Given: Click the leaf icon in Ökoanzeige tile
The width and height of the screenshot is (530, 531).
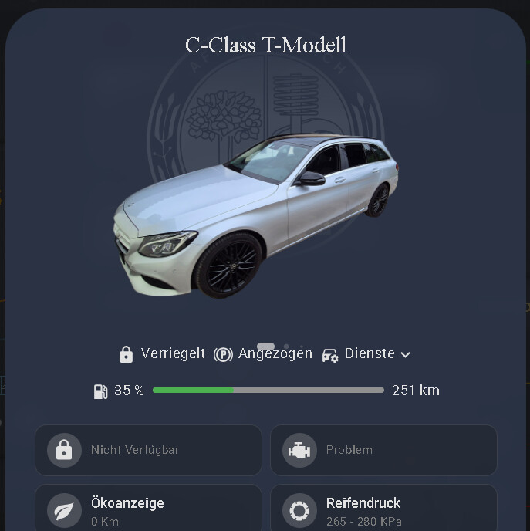Looking at the screenshot, I should [64, 510].
